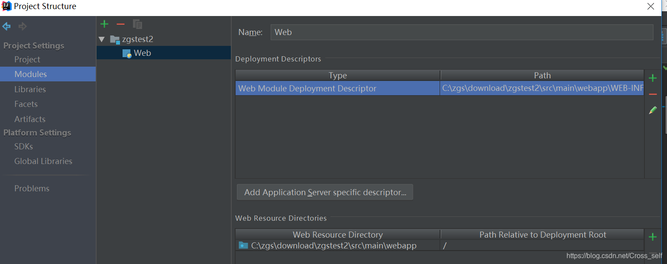Remove selected module with red minus

click(x=120, y=24)
